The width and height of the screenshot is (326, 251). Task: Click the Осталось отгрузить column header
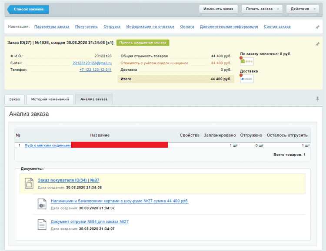coord(287,135)
